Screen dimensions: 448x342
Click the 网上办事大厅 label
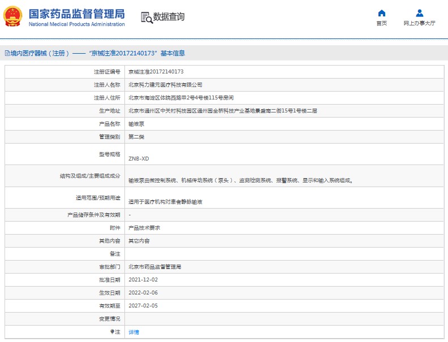click(419, 23)
